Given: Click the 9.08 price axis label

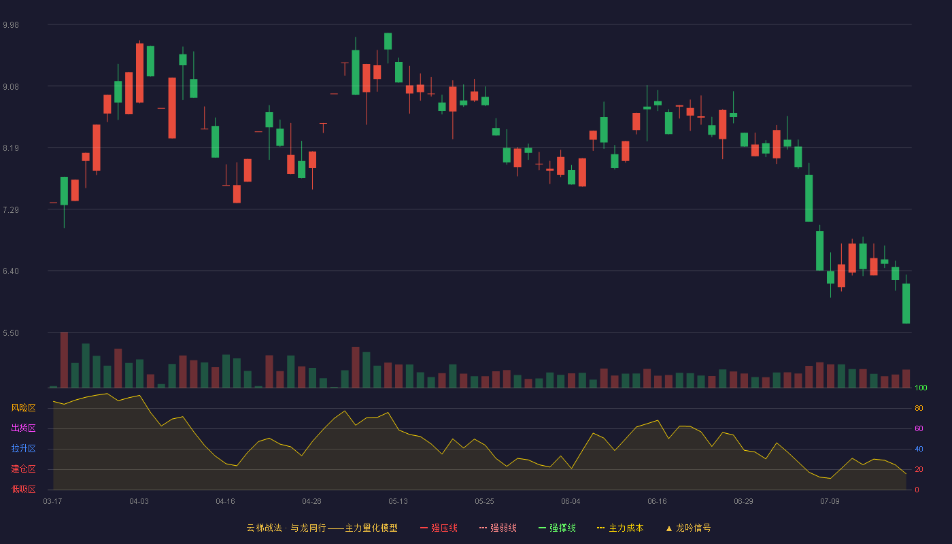Looking at the screenshot, I should [11, 86].
